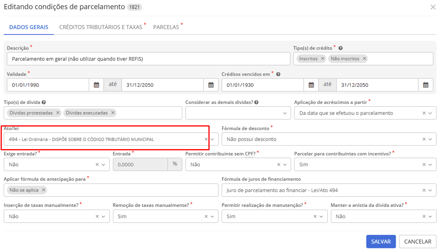Screen dimensions: 441x250
Task: Click the Cancelar button
Action: [x=418, y=242]
